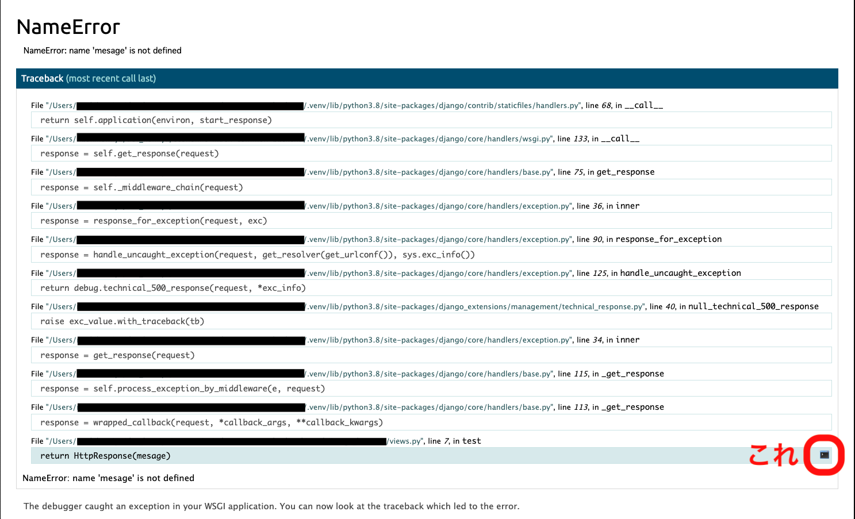Image resolution: width=855 pixels, height=519 pixels.
Task: Select the 'response = self.get_response(request)' code line
Action: (x=431, y=153)
